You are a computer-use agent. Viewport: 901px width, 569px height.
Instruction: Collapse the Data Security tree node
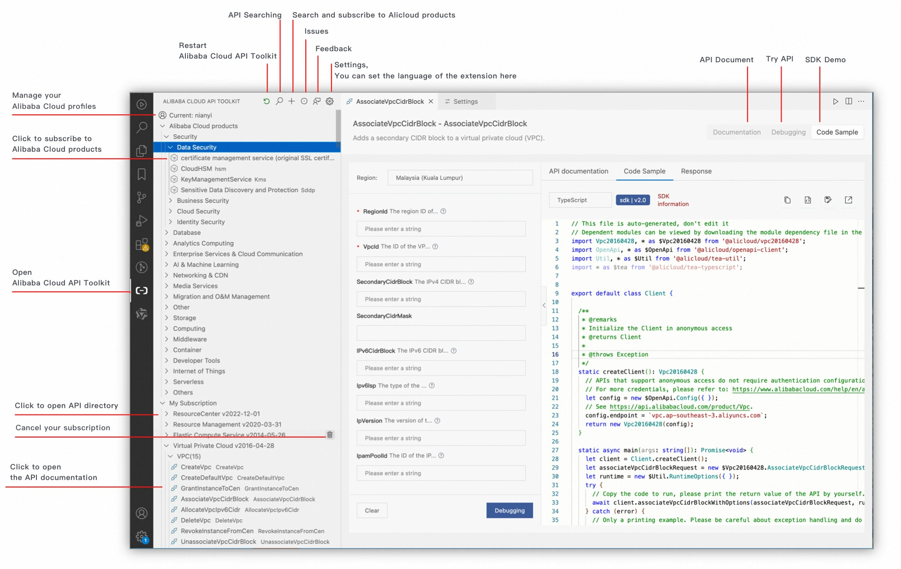click(x=171, y=148)
